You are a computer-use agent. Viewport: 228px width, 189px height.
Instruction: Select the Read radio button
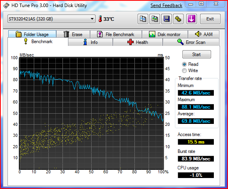click(x=184, y=64)
